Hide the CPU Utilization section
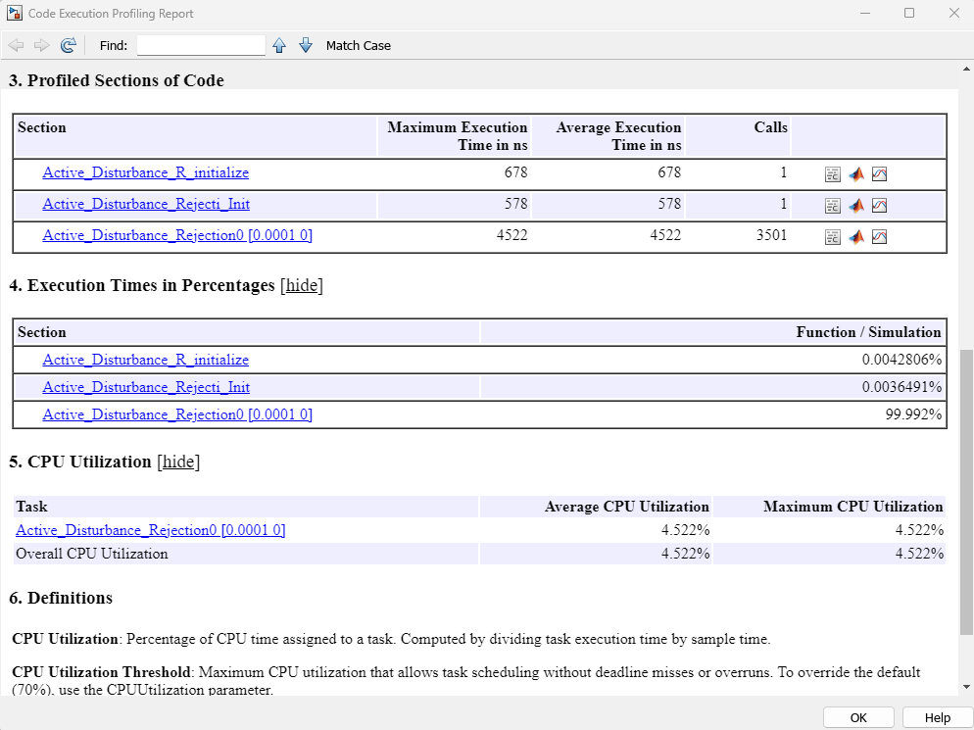The width and height of the screenshot is (974, 730). pyautogui.click(x=178, y=462)
